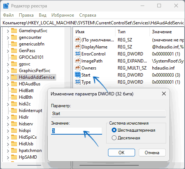Click the Registry Editor app icon in title bar

6,6
